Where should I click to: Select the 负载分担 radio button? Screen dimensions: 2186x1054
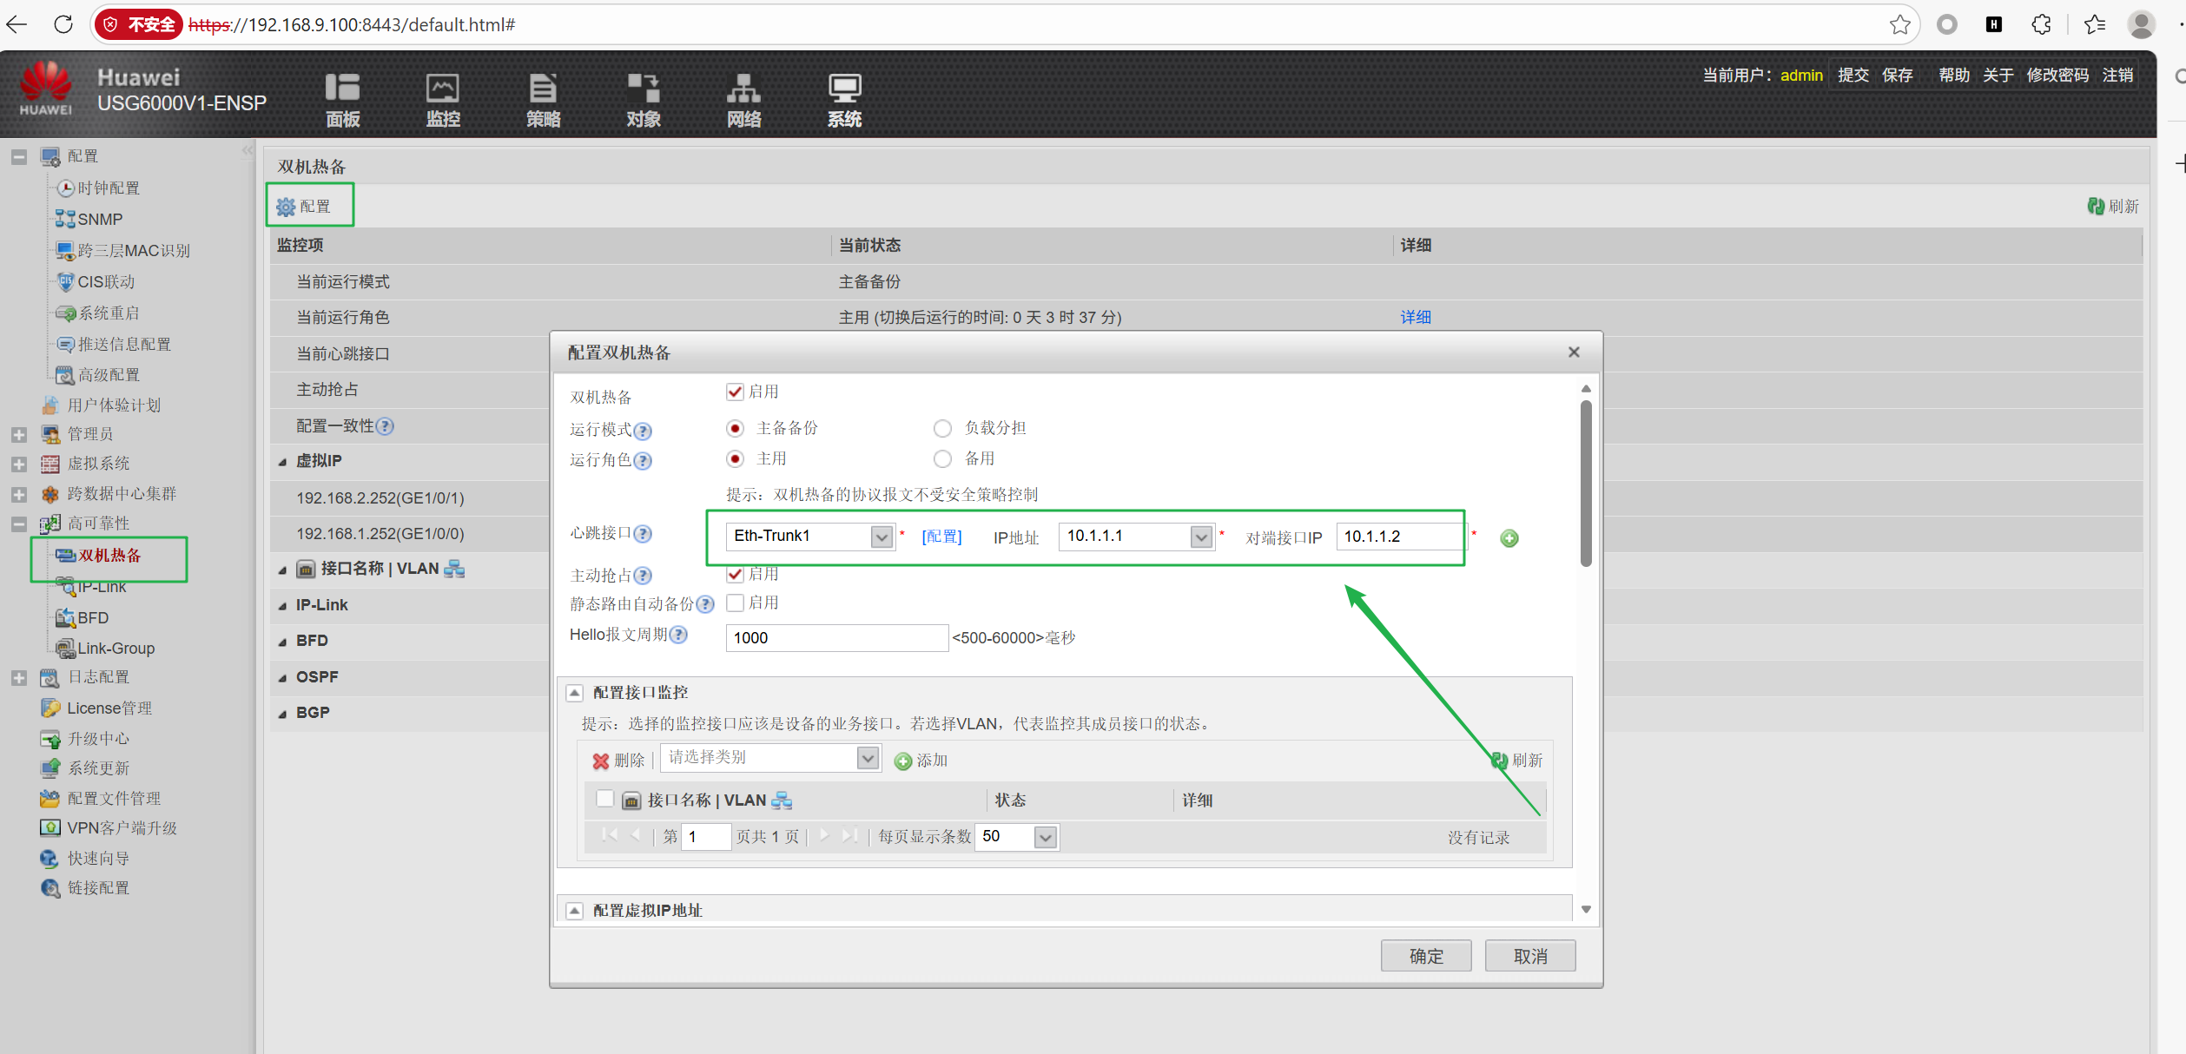[x=942, y=428]
